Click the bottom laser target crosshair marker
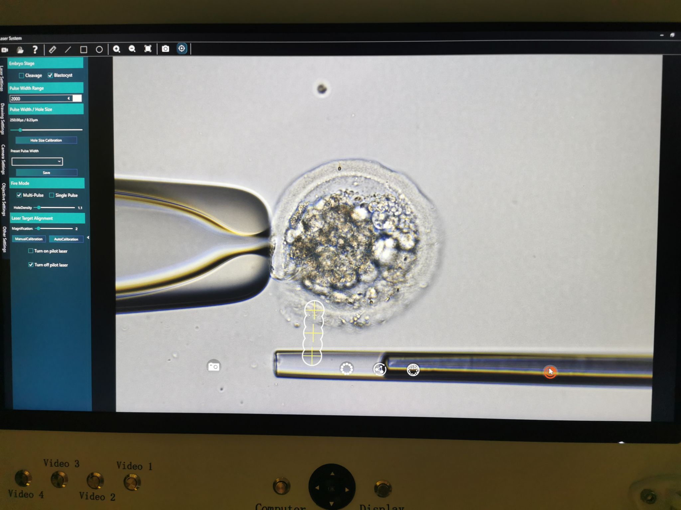This screenshot has height=510, width=681. coord(312,356)
